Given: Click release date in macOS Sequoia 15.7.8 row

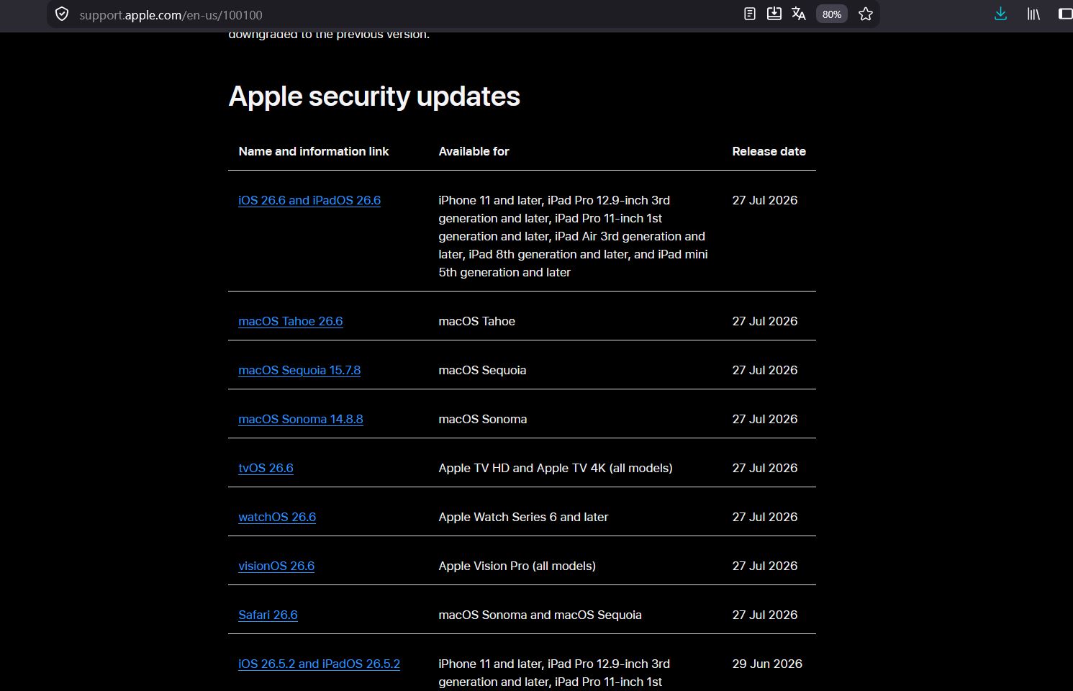Looking at the screenshot, I should [x=765, y=371].
